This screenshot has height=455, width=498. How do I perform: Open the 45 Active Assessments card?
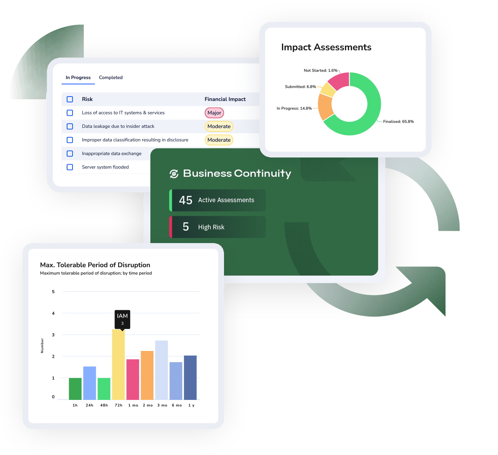pyautogui.click(x=217, y=200)
